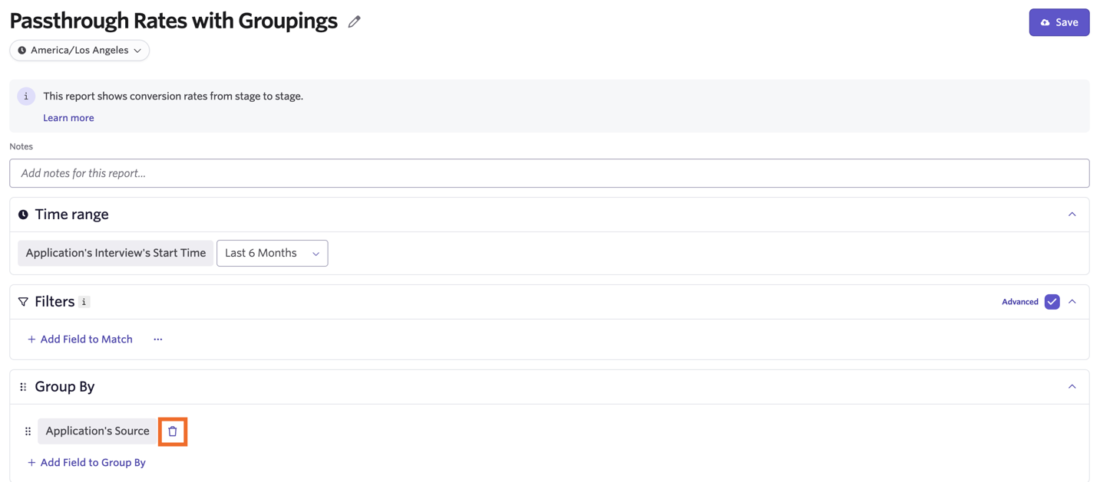Open the Last 6 Months dropdown

coord(273,254)
